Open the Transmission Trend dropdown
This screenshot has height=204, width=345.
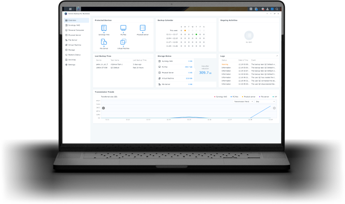(243, 101)
